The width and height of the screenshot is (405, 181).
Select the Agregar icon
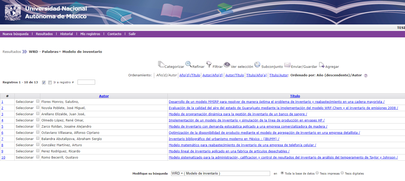pos(322,65)
